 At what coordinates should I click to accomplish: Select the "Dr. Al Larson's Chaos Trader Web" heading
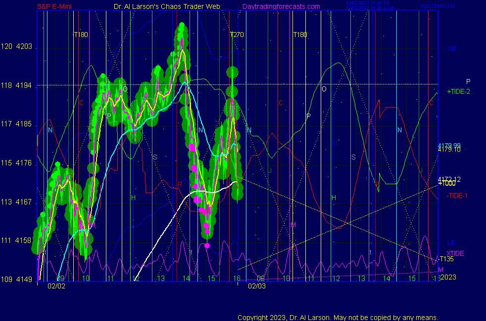pos(167,6)
